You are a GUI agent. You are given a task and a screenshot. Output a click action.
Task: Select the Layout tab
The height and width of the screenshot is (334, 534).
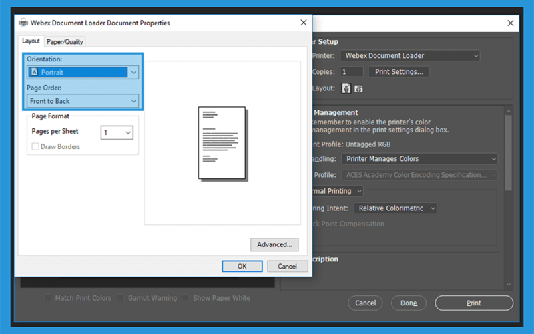(31, 41)
